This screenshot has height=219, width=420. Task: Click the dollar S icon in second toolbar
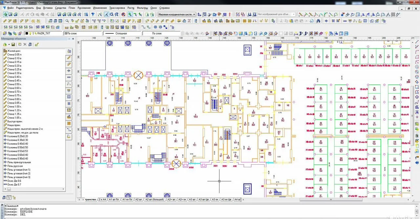coord(273,20)
